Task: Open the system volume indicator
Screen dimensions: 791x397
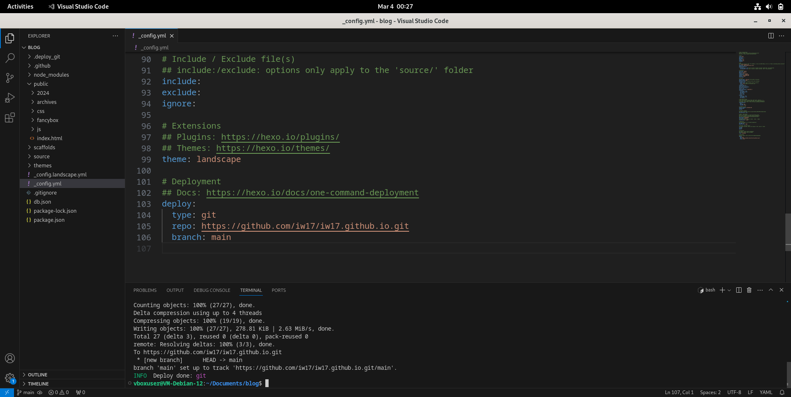Action: coord(769,7)
